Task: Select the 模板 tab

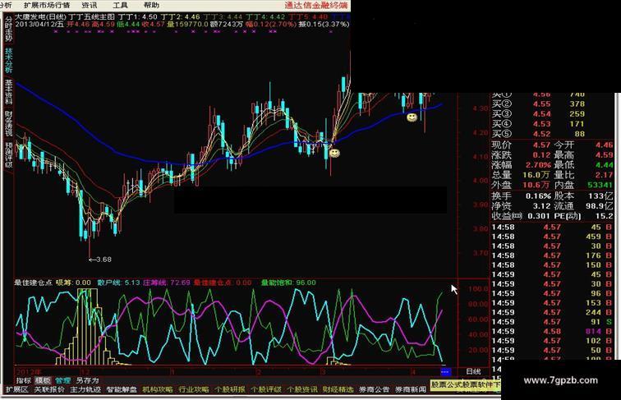Action: [43, 380]
